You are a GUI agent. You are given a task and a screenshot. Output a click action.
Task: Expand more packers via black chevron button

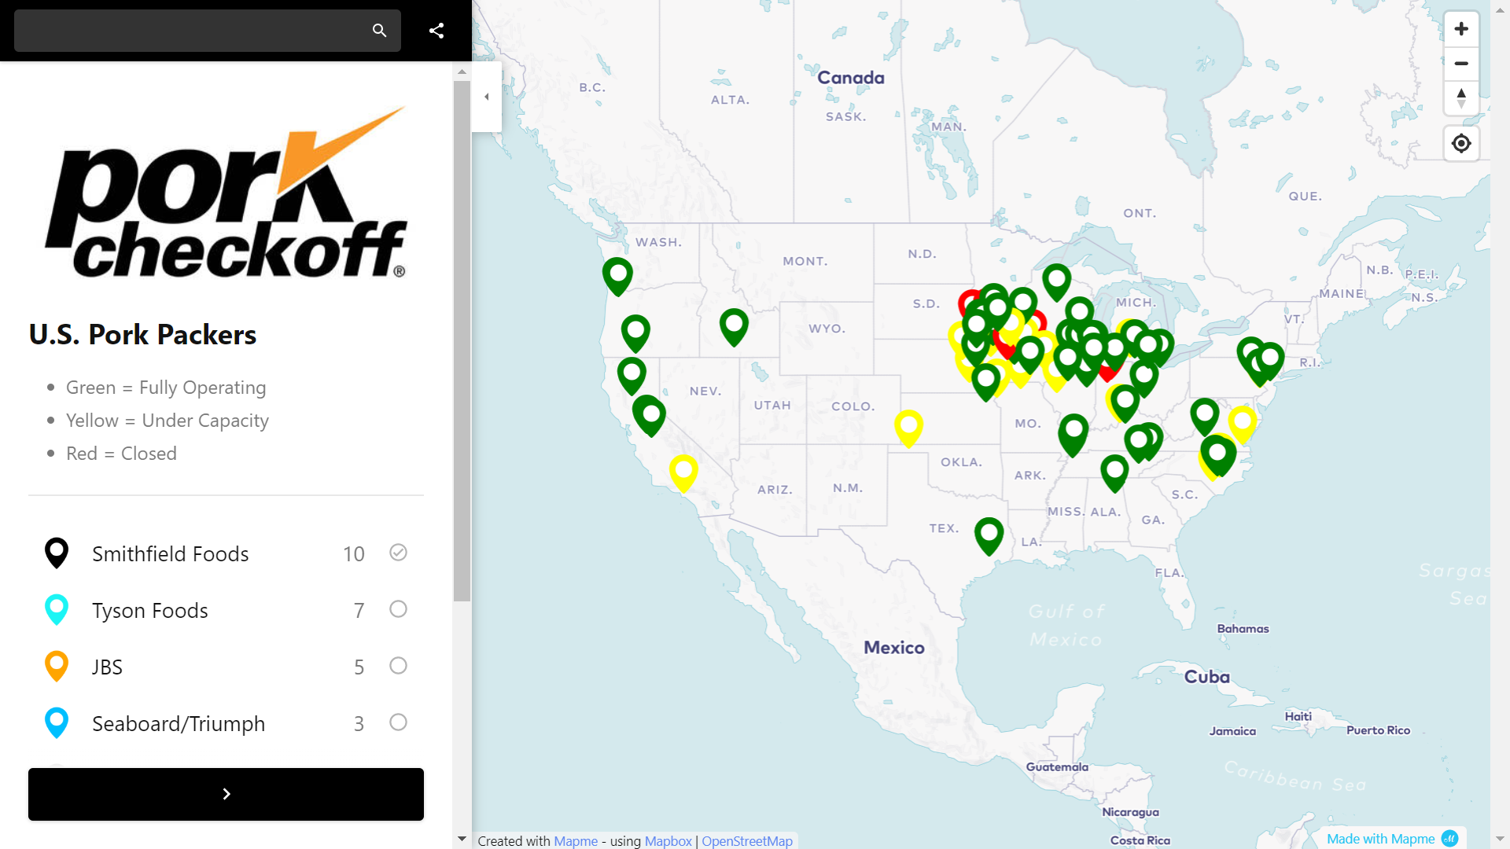point(226,794)
